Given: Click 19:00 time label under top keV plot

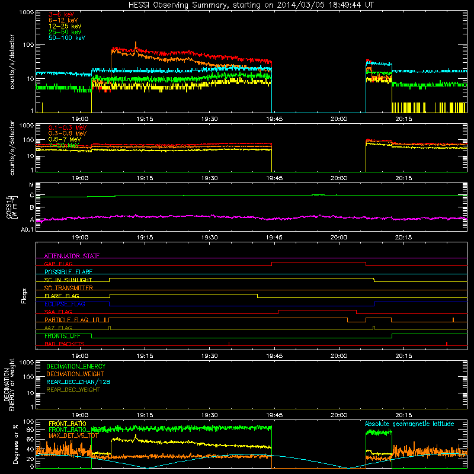Looking at the screenshot, I should (x=80, y=119).
